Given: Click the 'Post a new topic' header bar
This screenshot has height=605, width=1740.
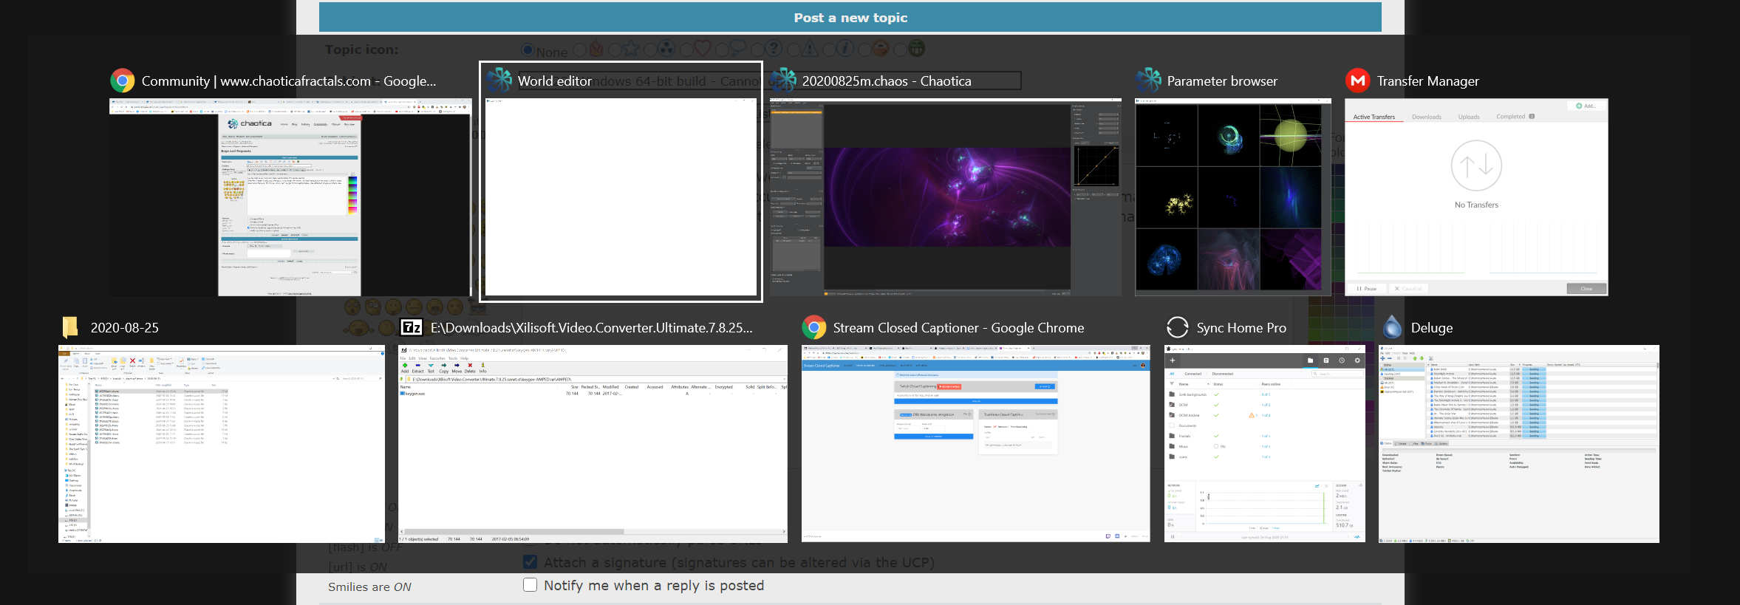Looking at the screenshot, I should [850, 17].
